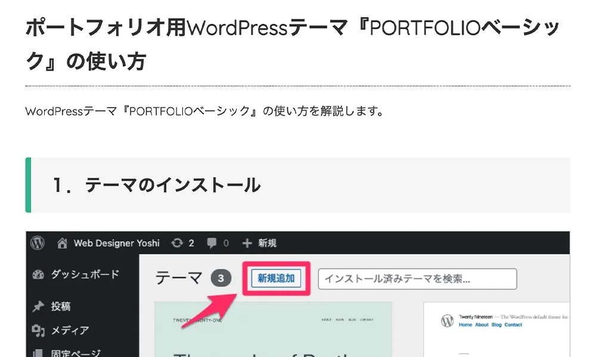Viewport: 596px width, 357px height.
Task: Click the Blog link in Twenty Nineteen preview
Action: point(496,325)
